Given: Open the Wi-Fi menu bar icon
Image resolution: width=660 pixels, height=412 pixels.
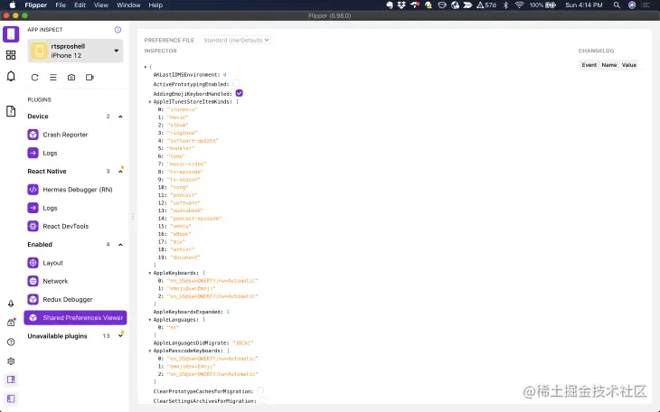Looking at the screenshot, I should (520, 5).
